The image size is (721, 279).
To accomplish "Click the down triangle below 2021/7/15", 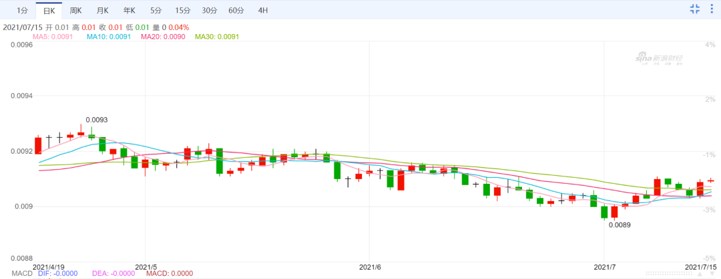I will (712, 274).
